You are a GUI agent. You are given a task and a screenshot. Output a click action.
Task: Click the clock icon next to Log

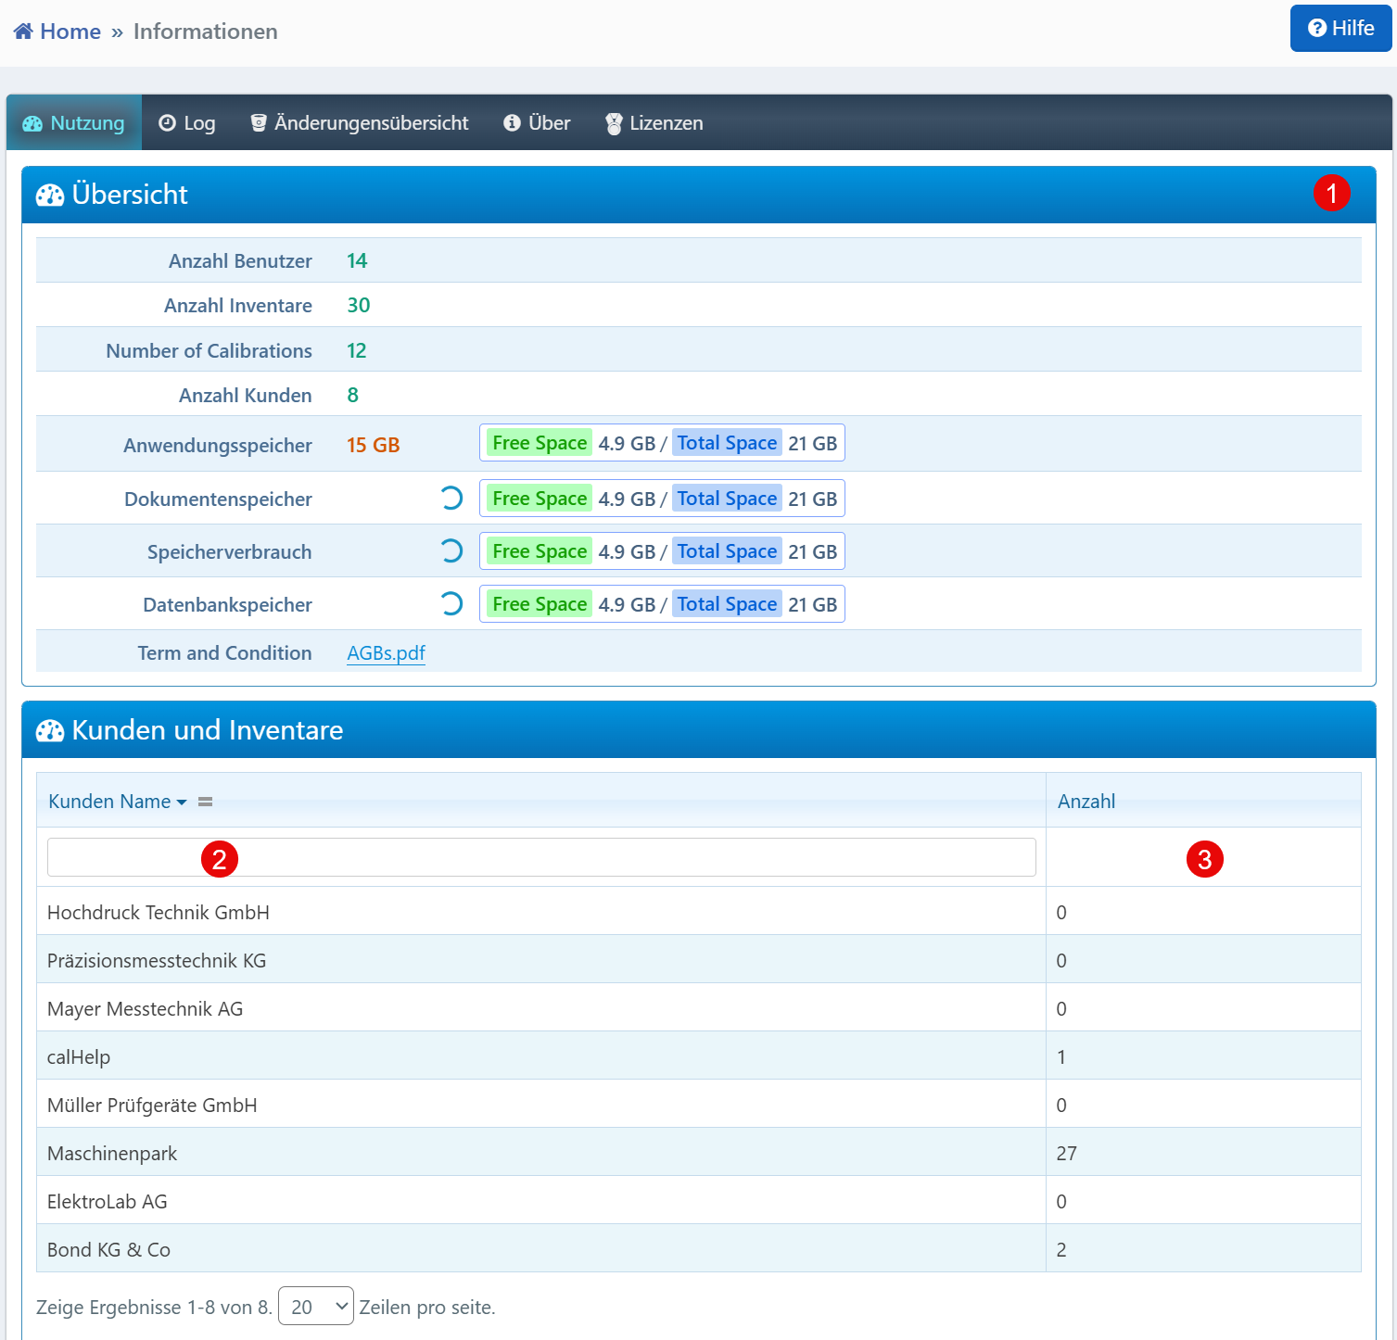coord(167,123)
